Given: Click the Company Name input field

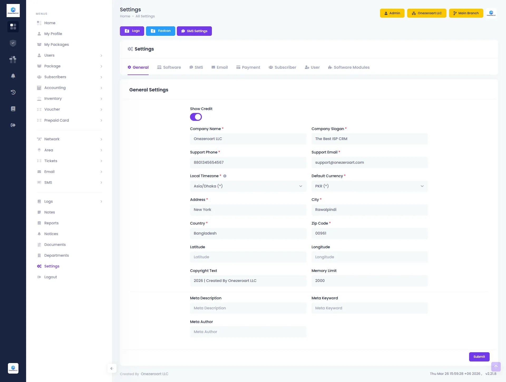Looking at the screenshot, I should coord(248,139).
